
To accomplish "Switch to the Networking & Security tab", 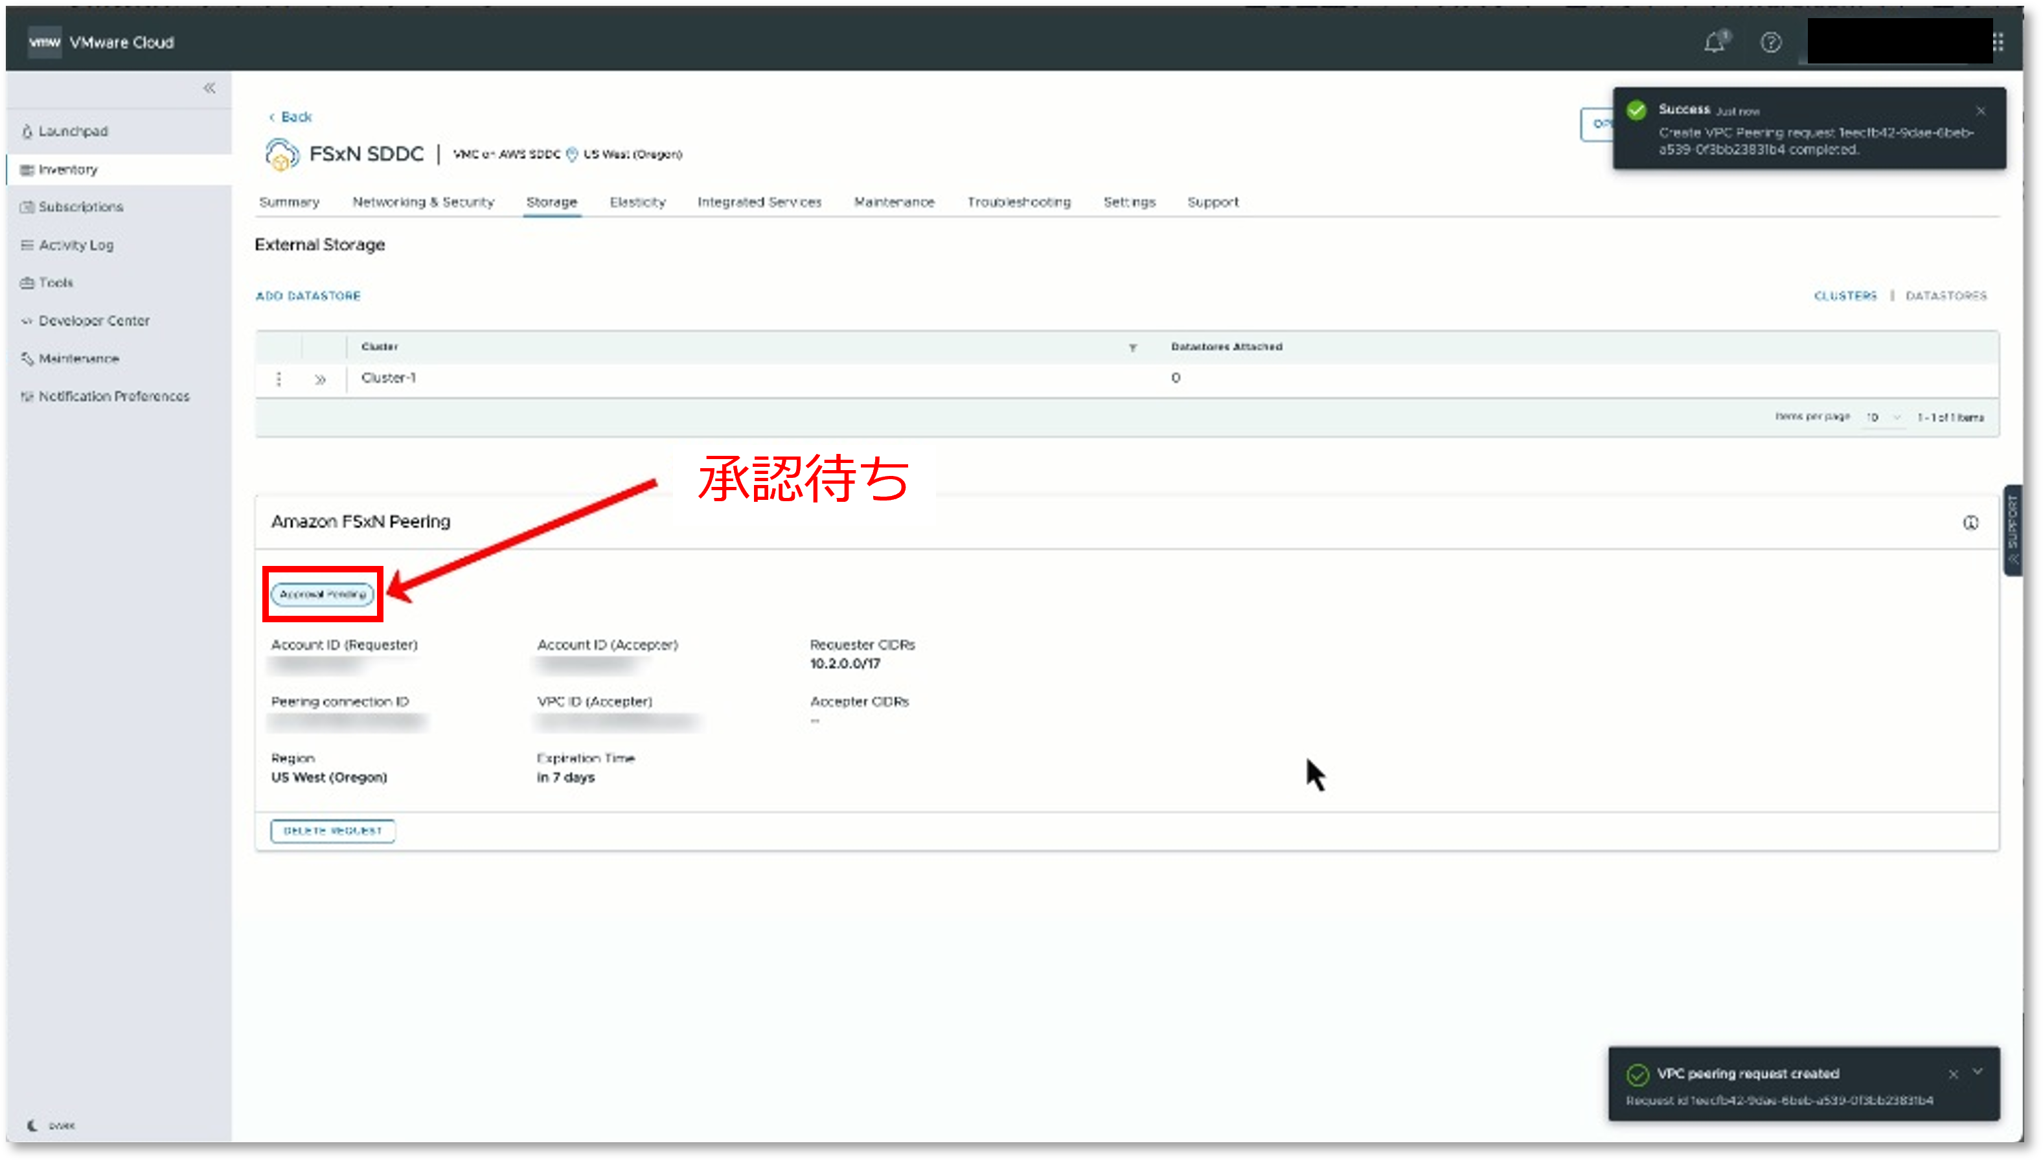I will (x=424, y=202).
